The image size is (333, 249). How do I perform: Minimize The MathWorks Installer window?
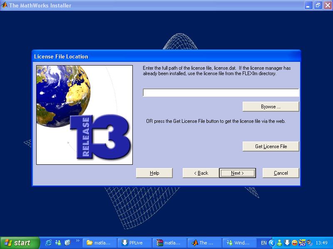(308, 5)
